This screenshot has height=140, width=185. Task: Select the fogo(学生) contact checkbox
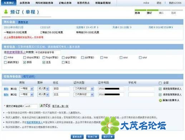(44, 57)
